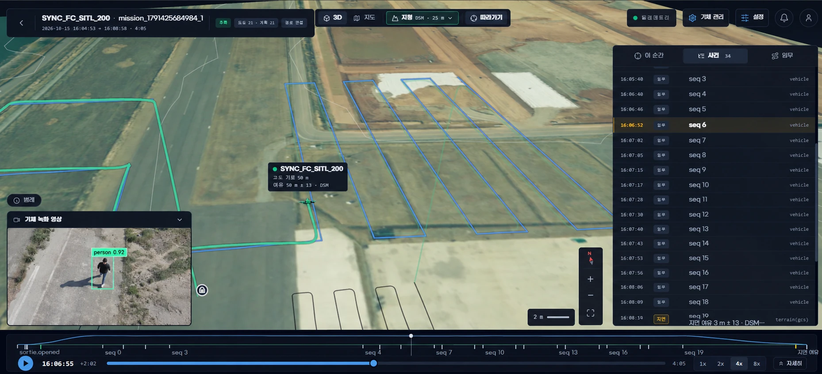Collapse the 기체 녹화 영상 video panel
This screenshot has width=822, height=374.
pyautogui.click(x=180, y=220)
